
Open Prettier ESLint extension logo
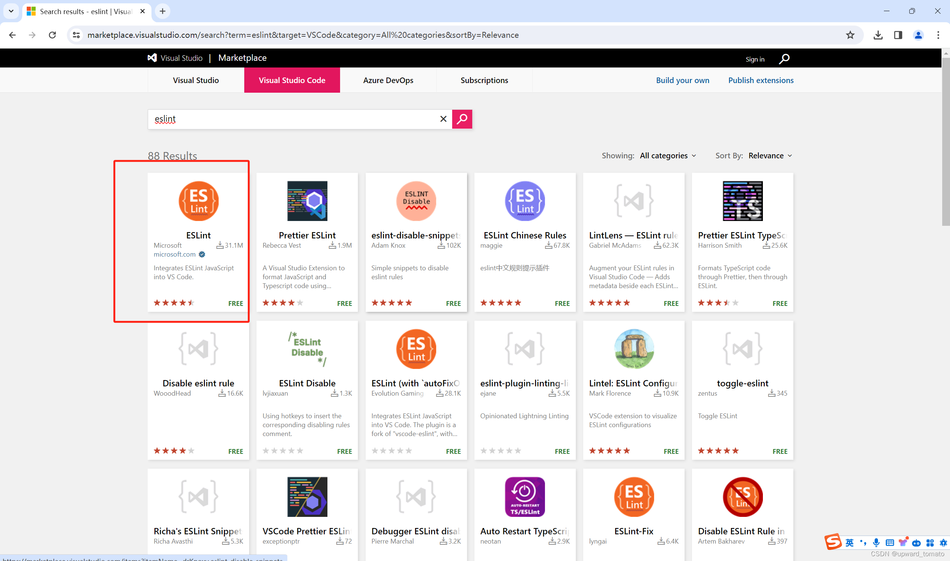(x=307, y=201)
